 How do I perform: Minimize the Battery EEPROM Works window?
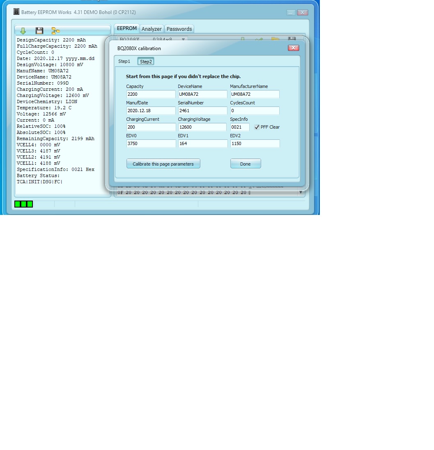291,12
